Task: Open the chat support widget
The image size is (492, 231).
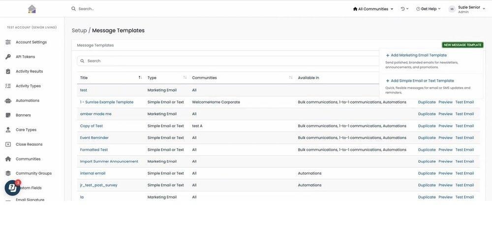Action: (x=12, y=188)
